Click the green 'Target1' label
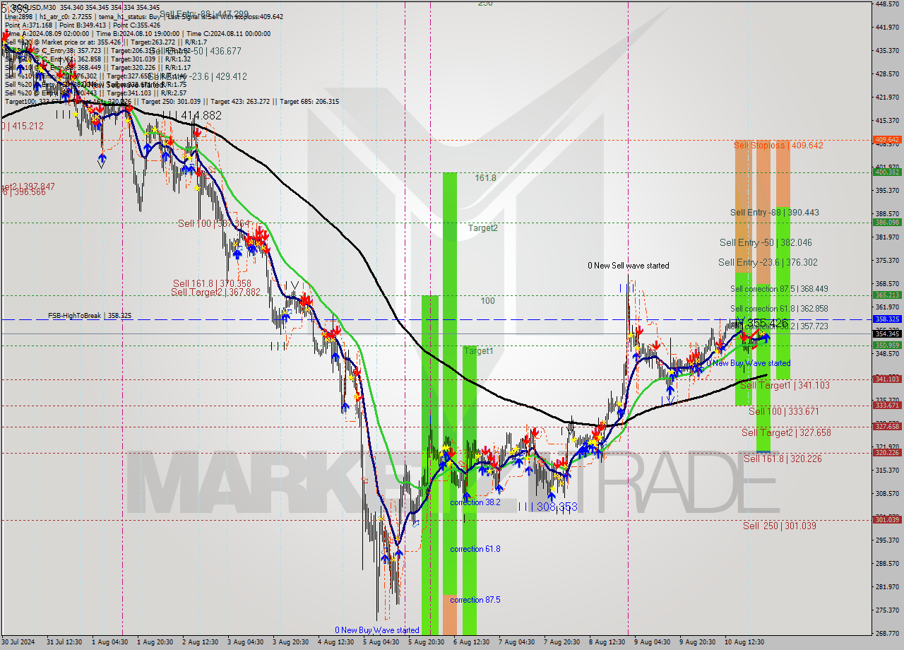 (478, 351)
